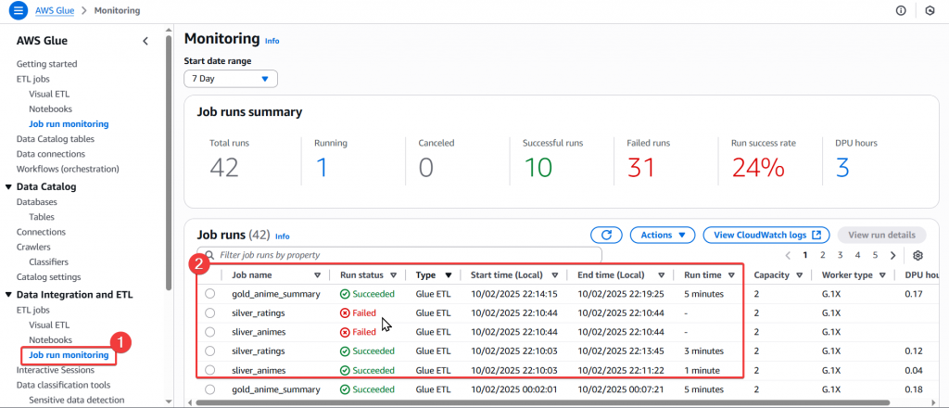
Task: Go to next page of job runs
Action: tap(892, 255)
